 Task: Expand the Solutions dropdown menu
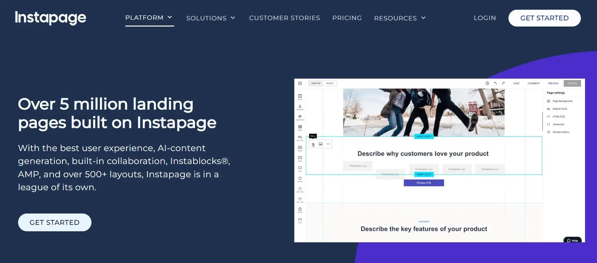[211, 18]
